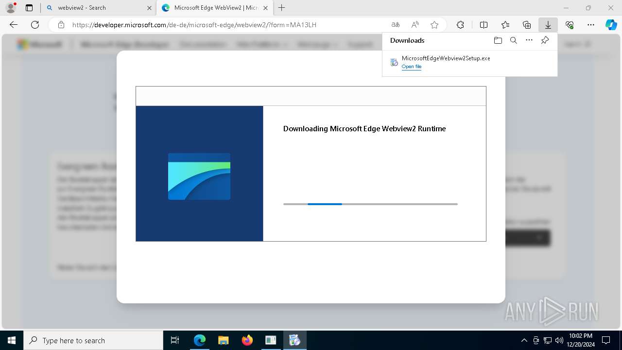Click the Microsoft logo on the page
Image resolution: width=622 pixels, height=350 pixels.
pyautogui.click(x=40, y=44)
